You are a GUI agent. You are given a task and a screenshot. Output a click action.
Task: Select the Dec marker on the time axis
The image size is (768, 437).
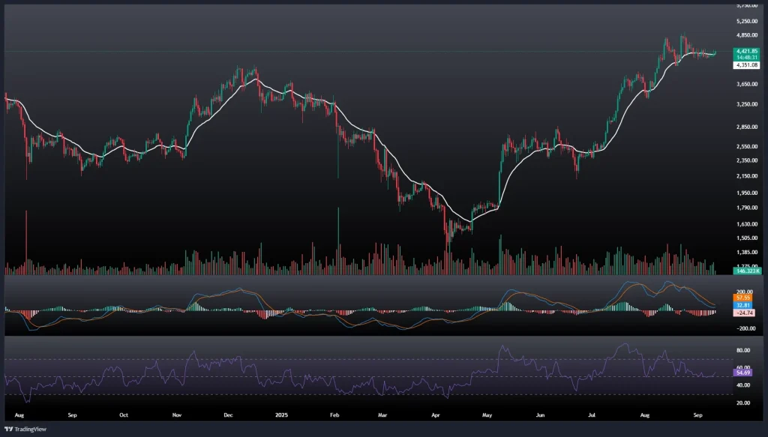pos(229,414)
